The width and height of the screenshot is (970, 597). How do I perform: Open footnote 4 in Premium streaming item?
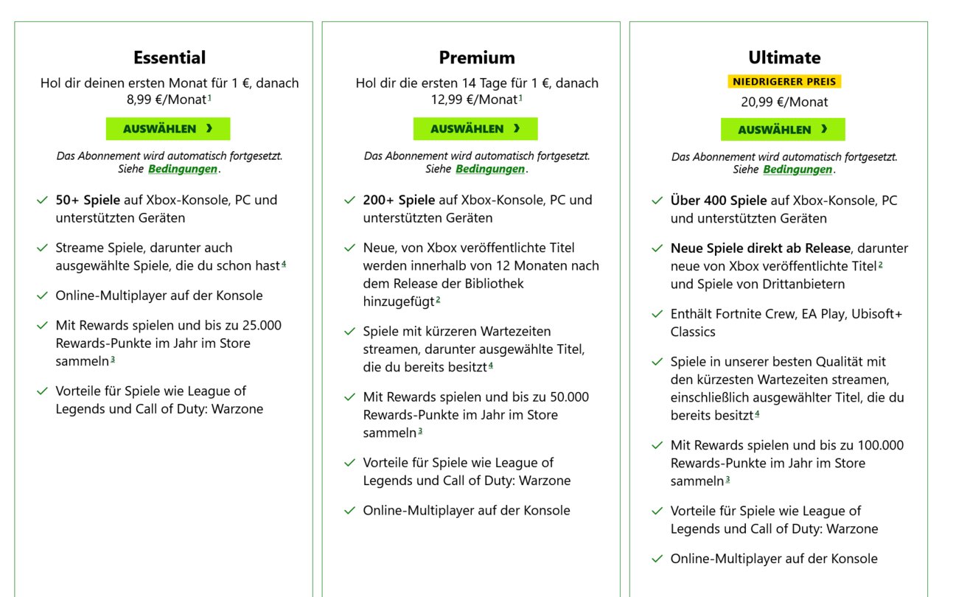click(x=490, y=366)
